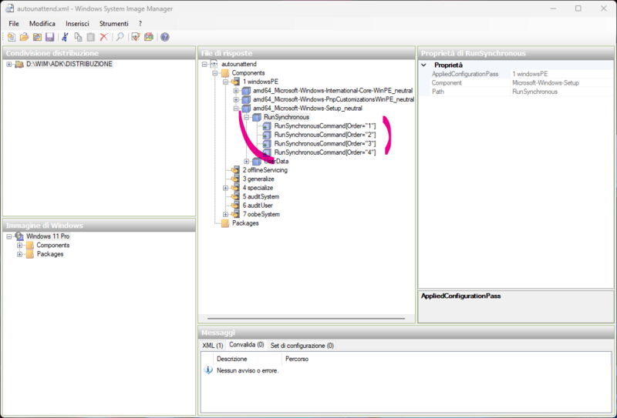Collapse the Proprietà section chevron

click(423, 65)
